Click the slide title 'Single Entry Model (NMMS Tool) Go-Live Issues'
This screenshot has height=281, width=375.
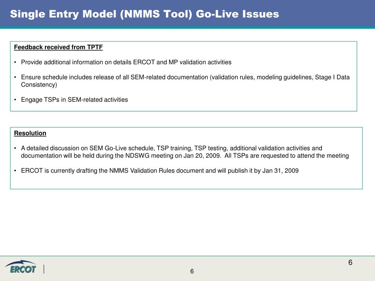pos(144,14)
